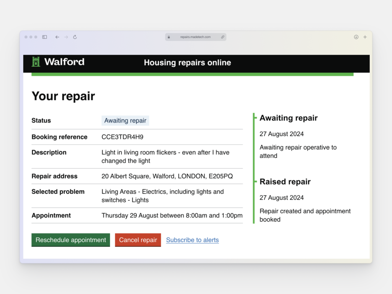The image size is (392, 294).
Task: Click the Repair address row label
Action: click(x=54, y=176)
